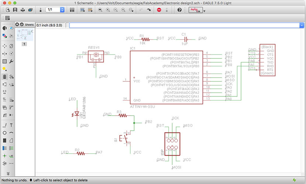This screenshot has width=306, height=184.
Task: Click the green lightning status icon
Action: tap(294, 180)
